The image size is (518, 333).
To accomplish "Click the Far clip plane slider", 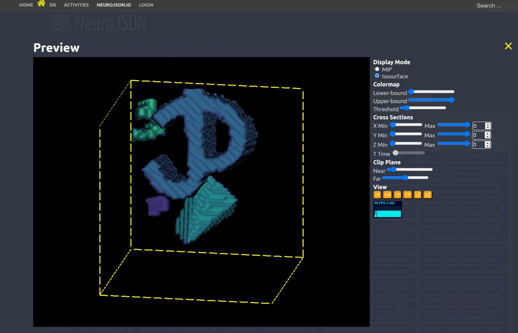I will coord(405,178).
